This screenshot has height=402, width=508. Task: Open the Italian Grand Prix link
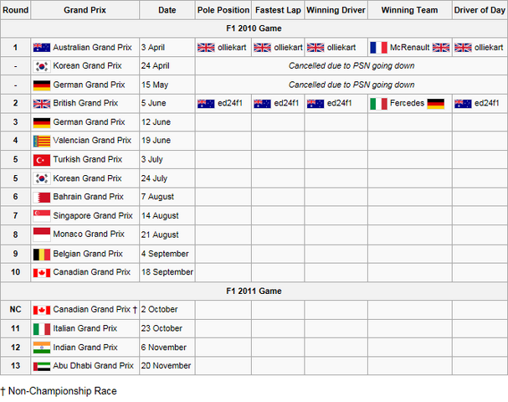coord(85,328)
